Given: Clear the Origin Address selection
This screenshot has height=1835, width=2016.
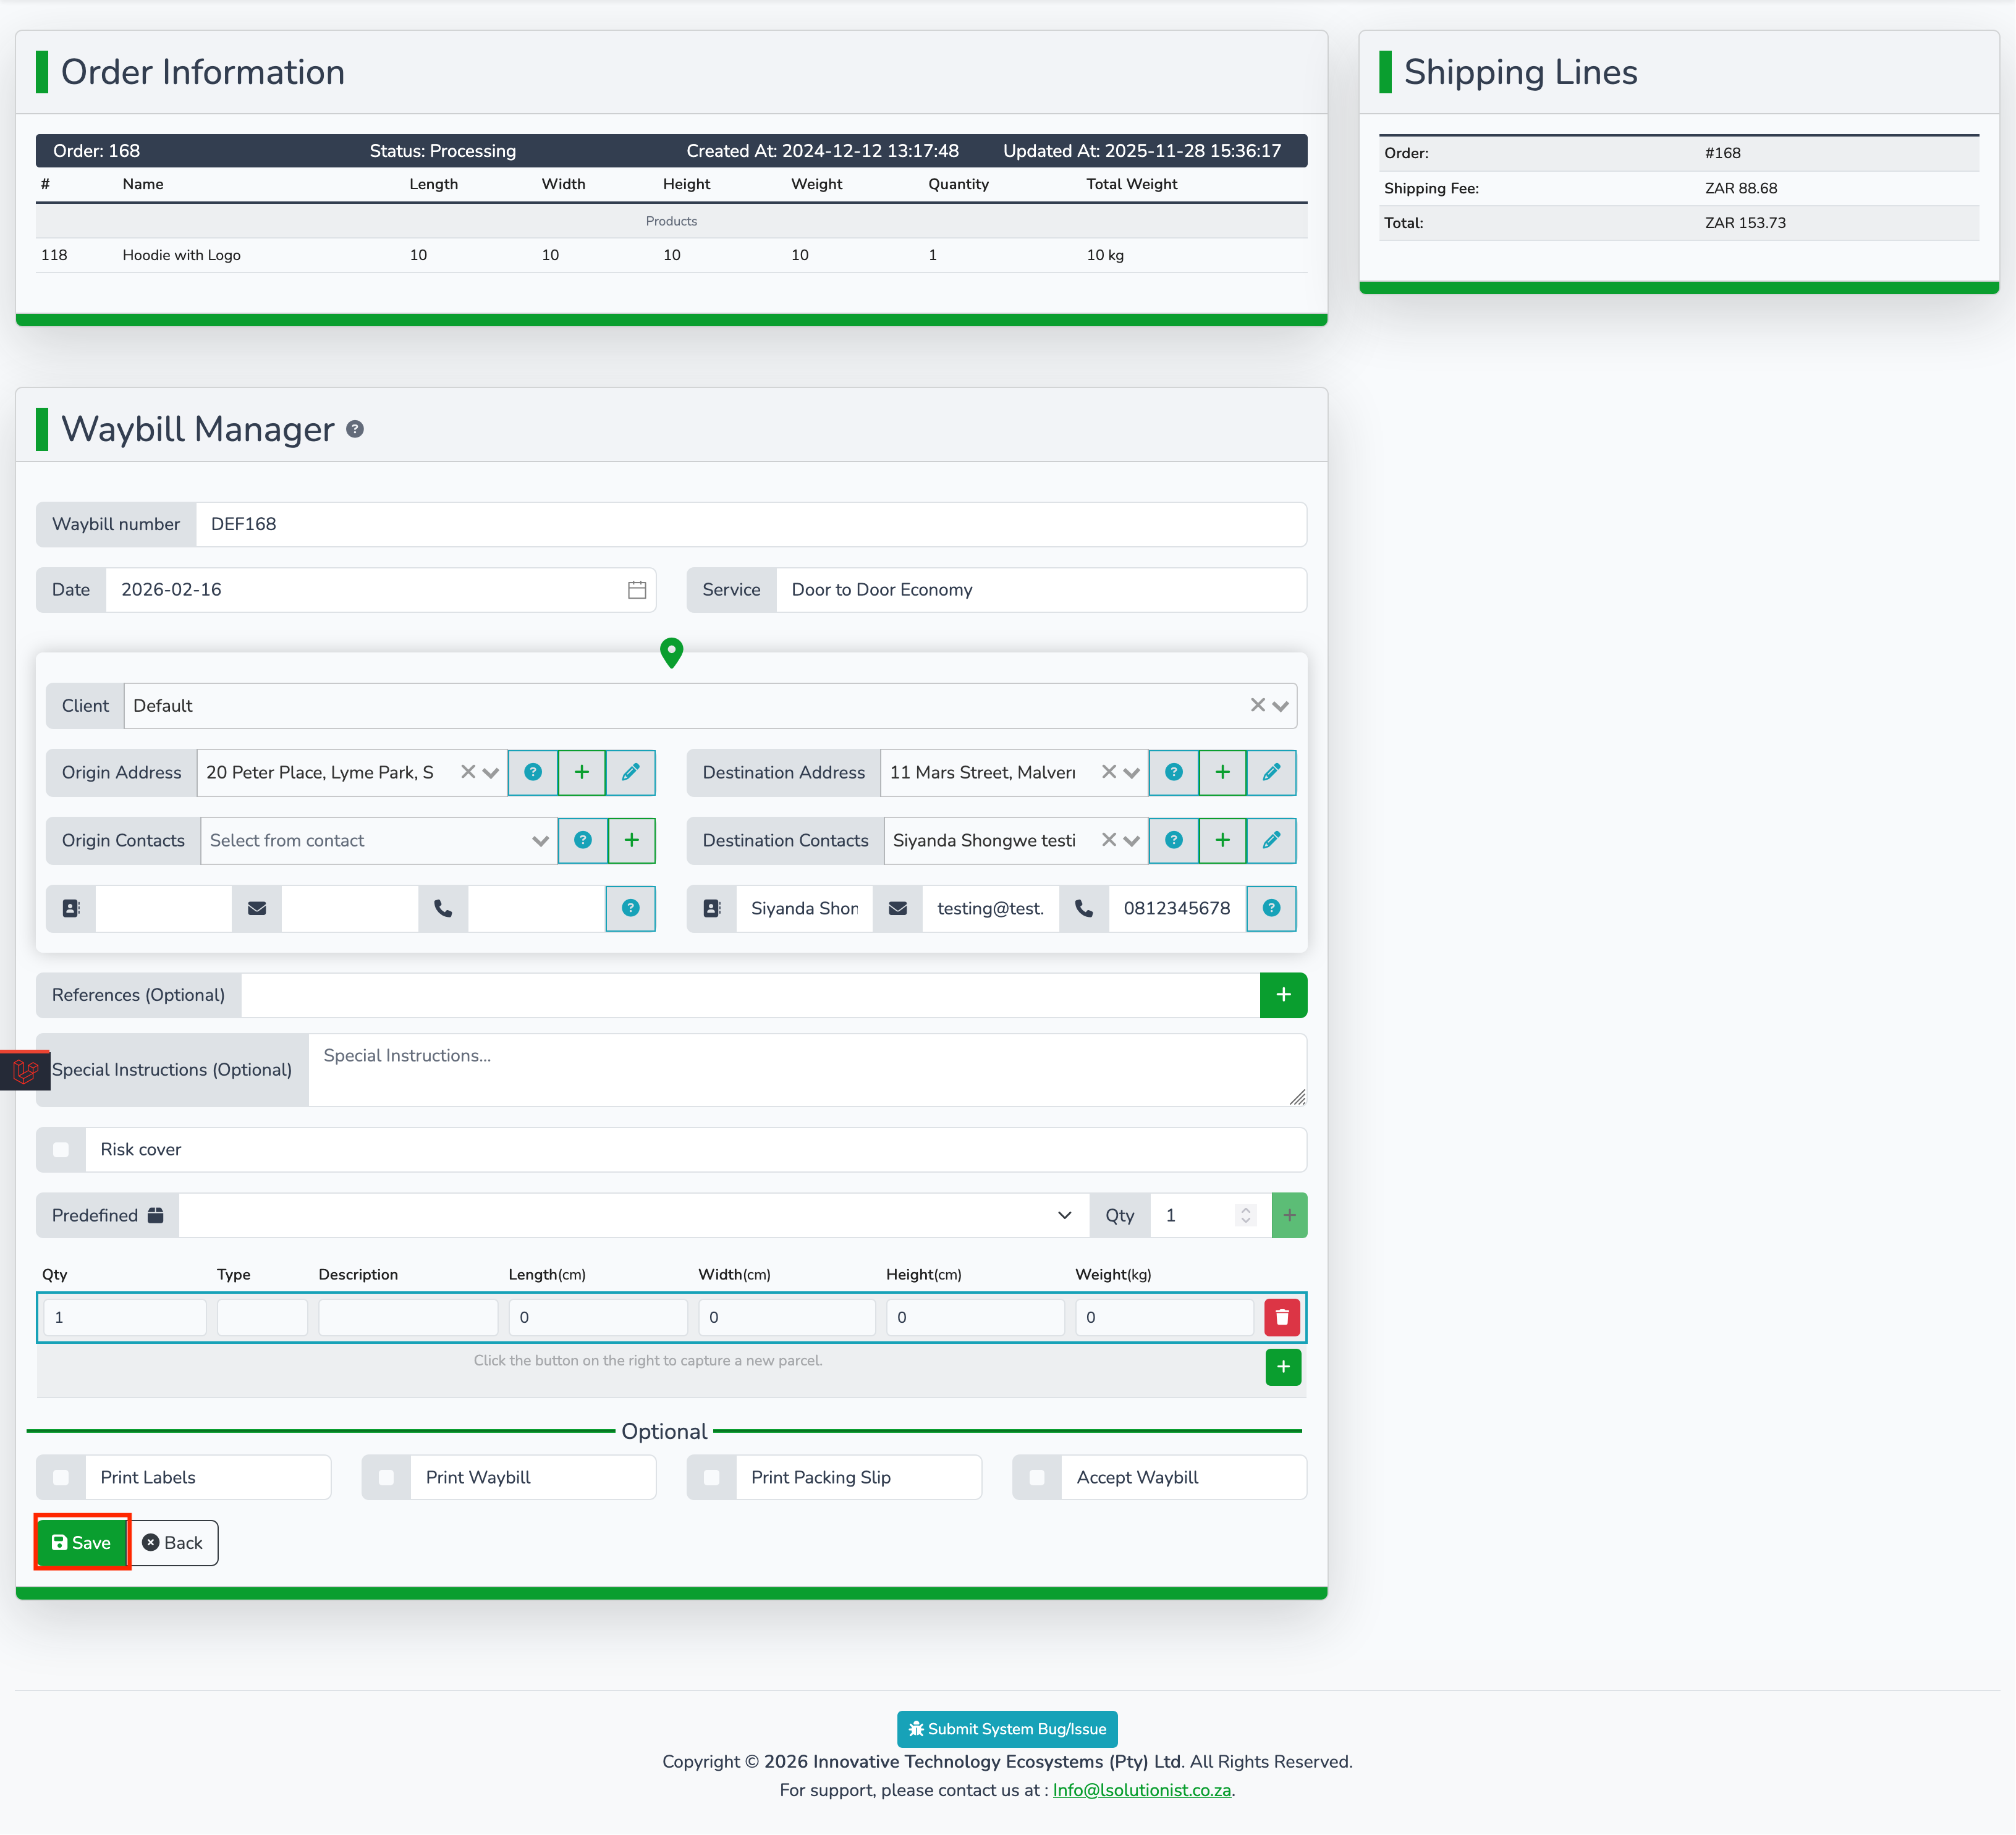Looking at the screenshot, I should tap(468, 772).
